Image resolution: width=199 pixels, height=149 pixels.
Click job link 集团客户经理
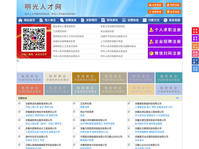[87, 140]
